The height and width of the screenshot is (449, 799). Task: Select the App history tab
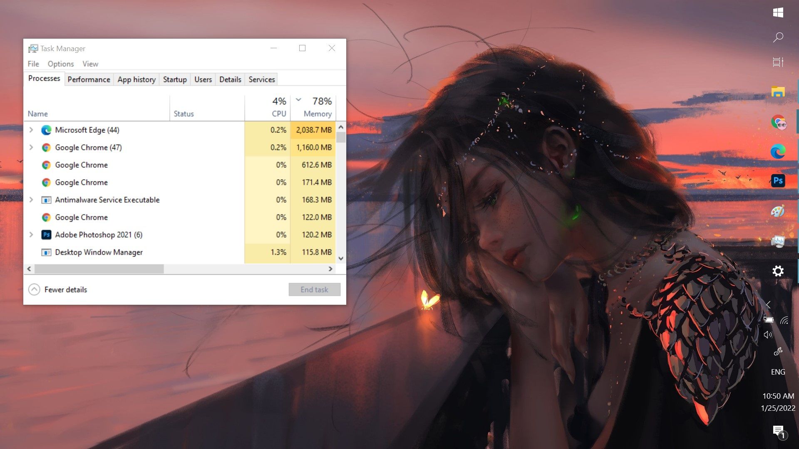pos(136,79)
